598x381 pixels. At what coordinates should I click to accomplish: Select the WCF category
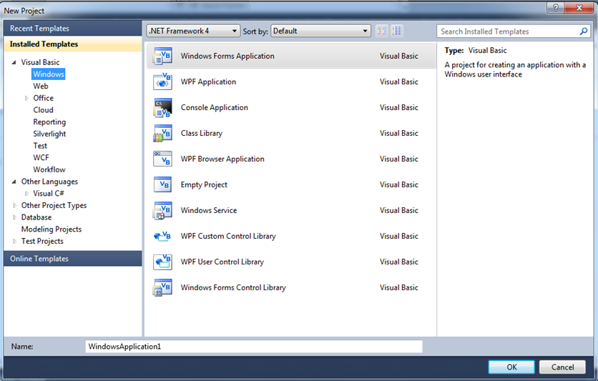pyautogui.click(x=41, y=157)
